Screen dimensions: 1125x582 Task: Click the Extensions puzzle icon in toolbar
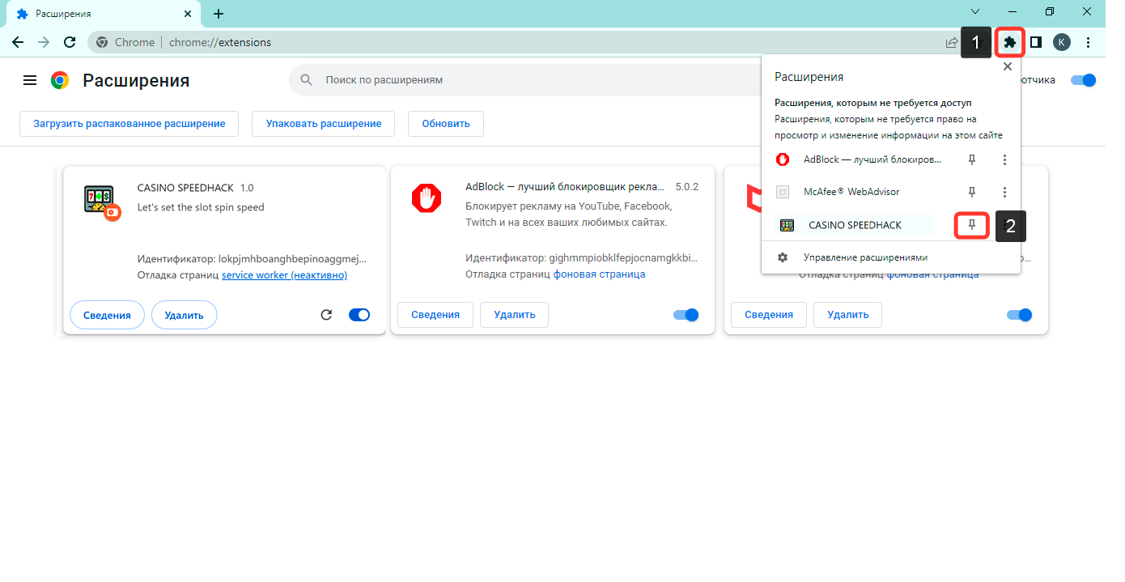(1009, 42)
